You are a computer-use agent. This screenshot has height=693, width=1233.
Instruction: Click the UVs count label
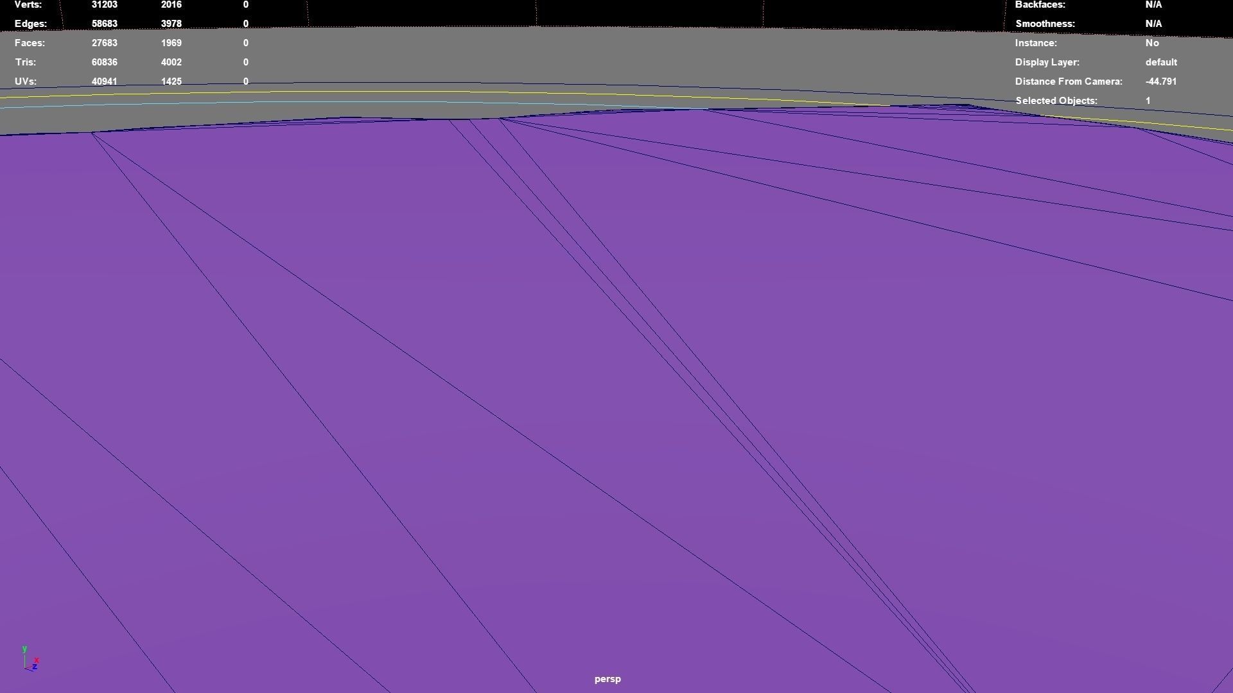click(26, 81)
